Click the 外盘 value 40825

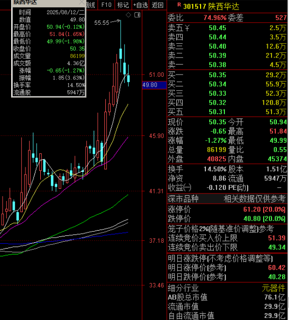(x=216, y=159)
